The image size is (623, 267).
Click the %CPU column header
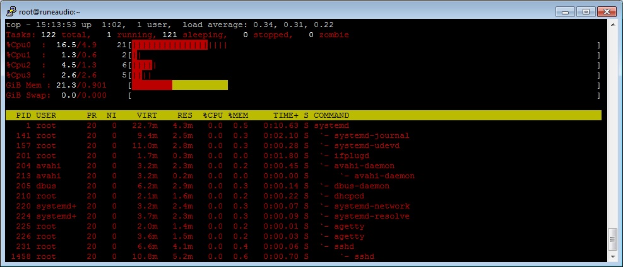(x=213, y=116)
